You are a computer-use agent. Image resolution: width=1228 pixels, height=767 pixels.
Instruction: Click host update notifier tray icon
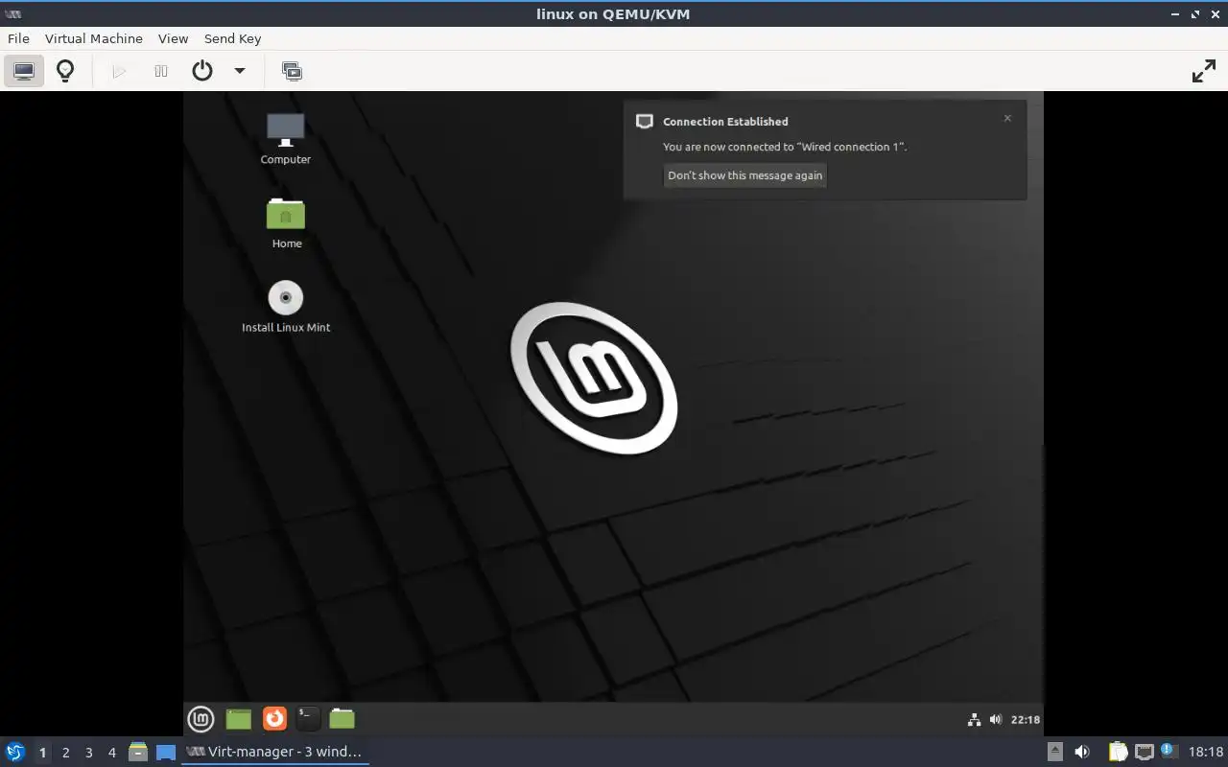pyautogui.click(x=1168, y=751)
